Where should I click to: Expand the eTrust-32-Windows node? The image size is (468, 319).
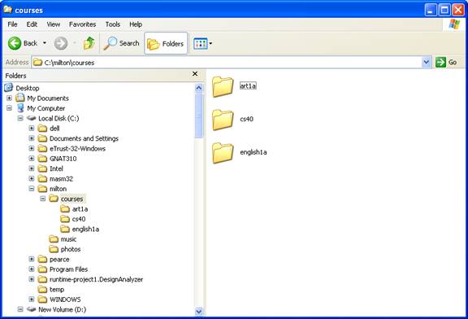32,149
